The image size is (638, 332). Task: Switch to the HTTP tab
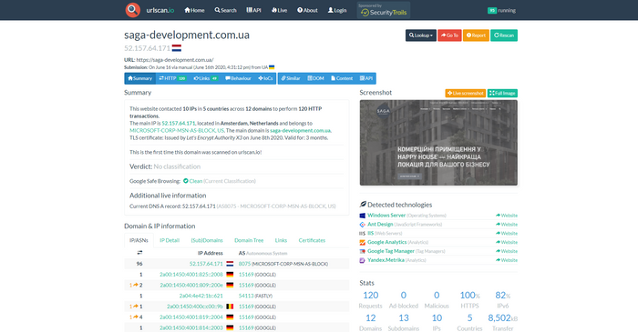(172, 78)
